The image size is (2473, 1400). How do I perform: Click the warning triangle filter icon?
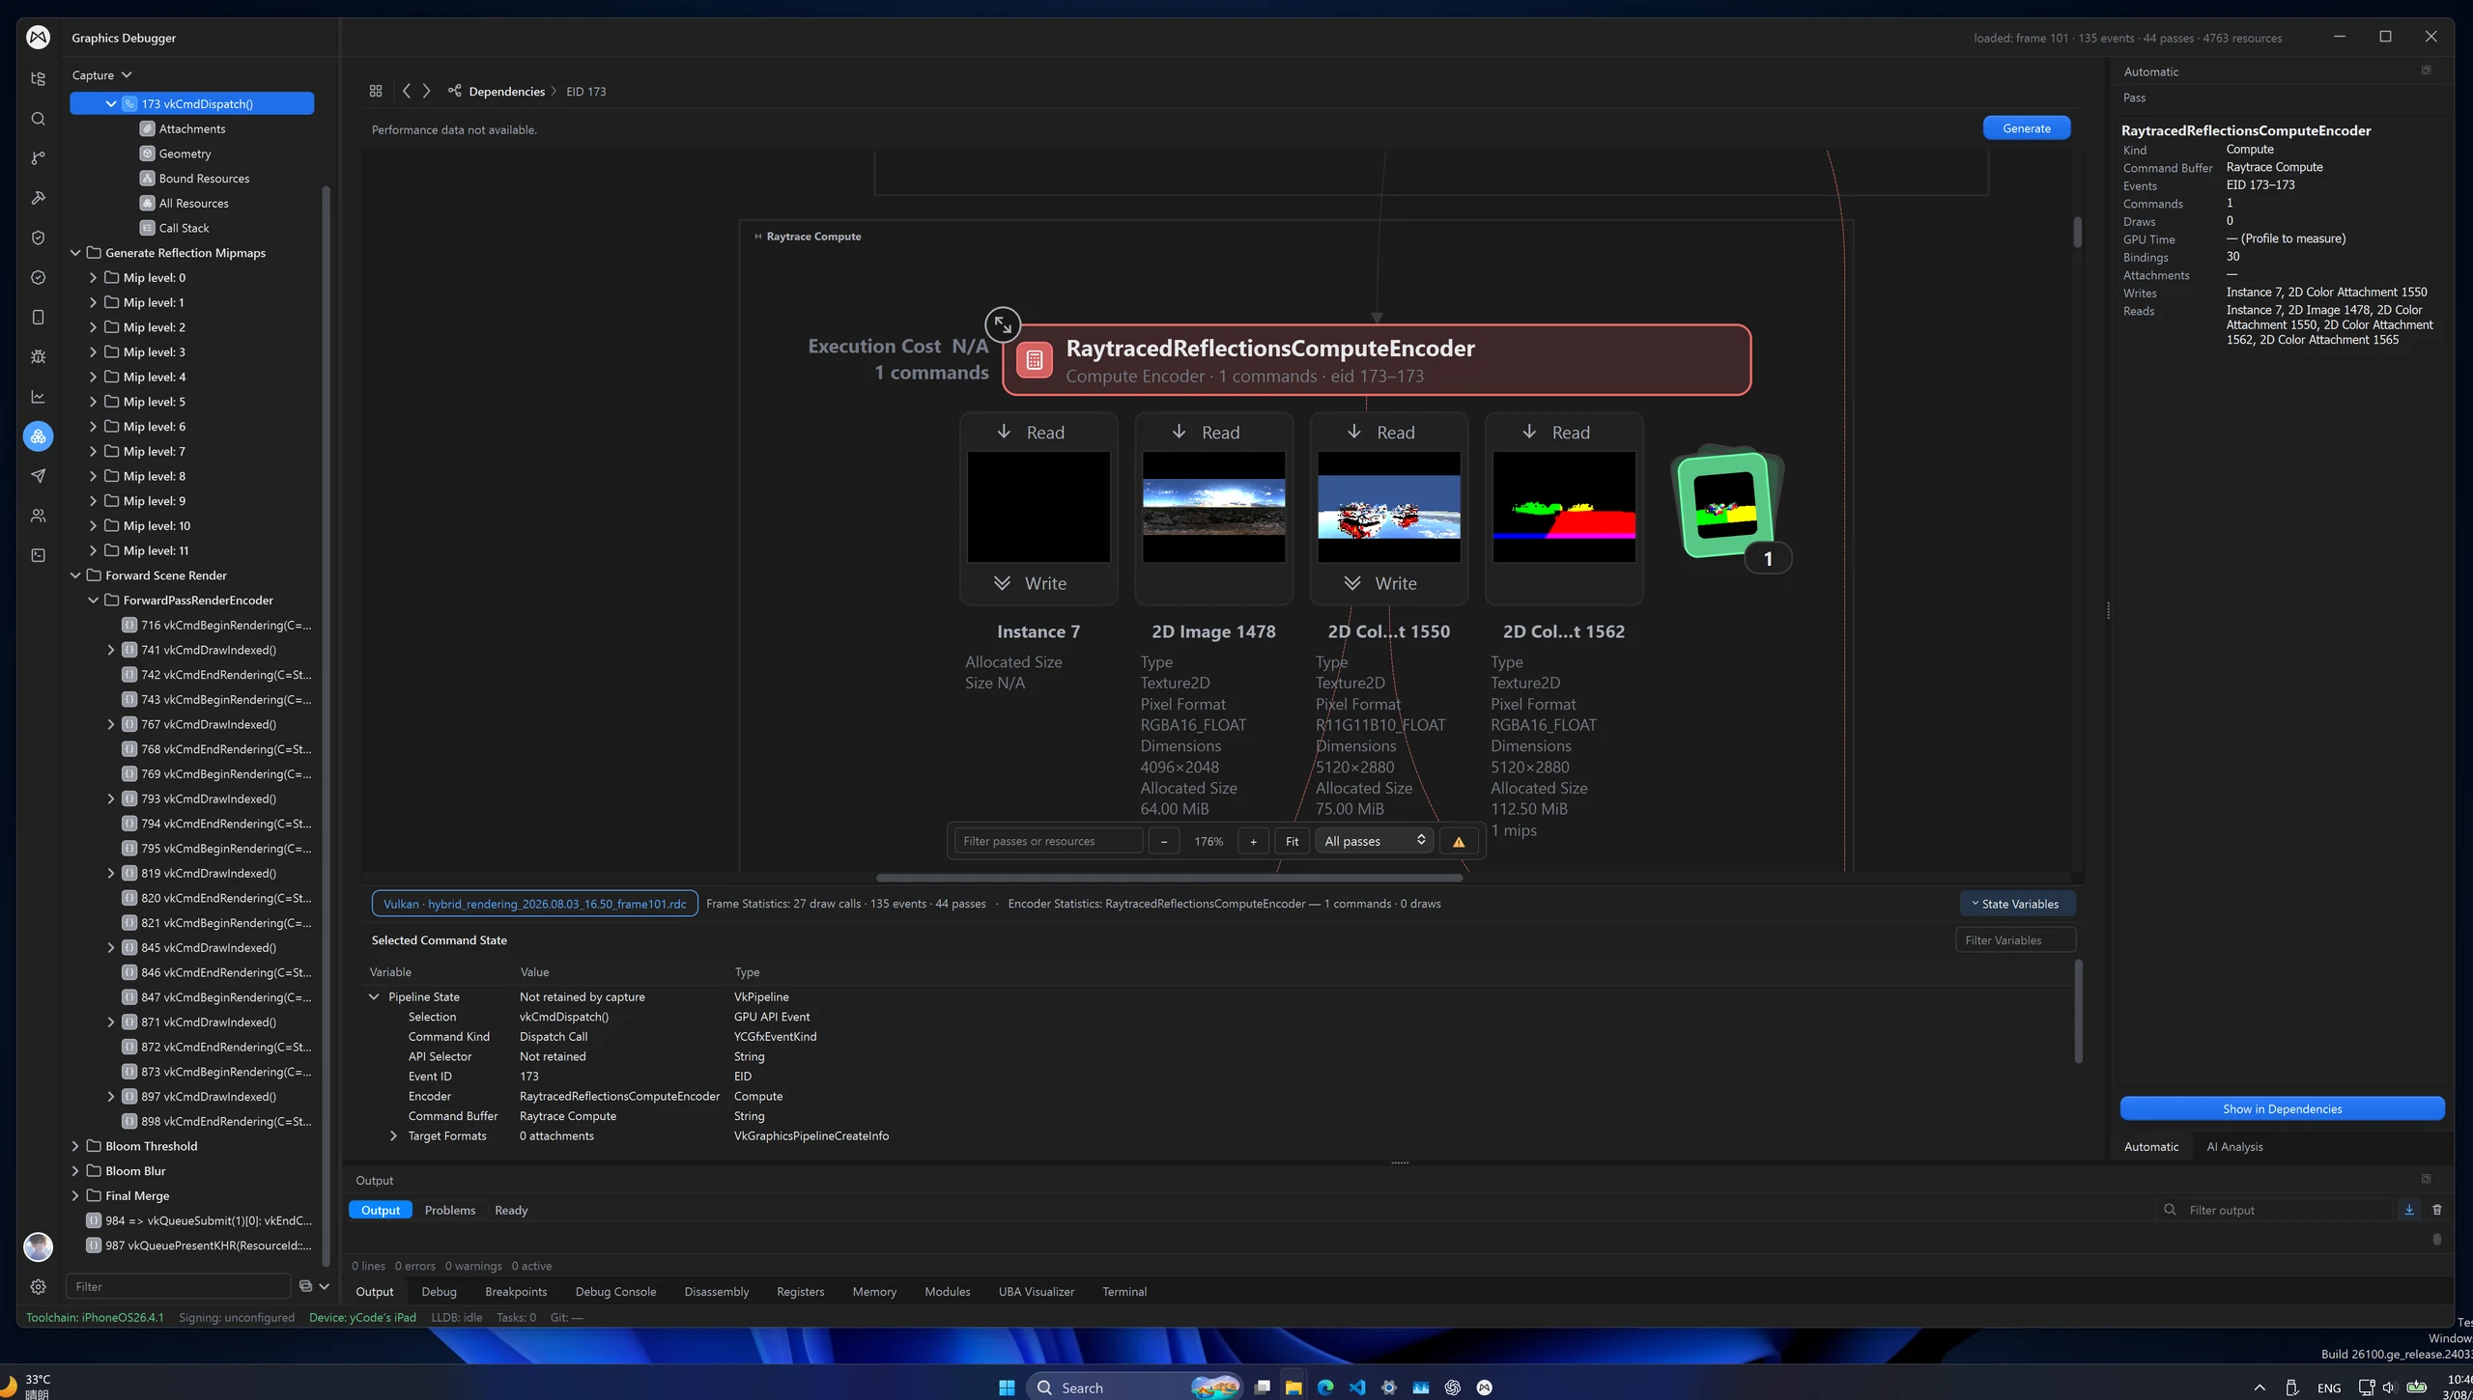click(x=1459, y=842)
